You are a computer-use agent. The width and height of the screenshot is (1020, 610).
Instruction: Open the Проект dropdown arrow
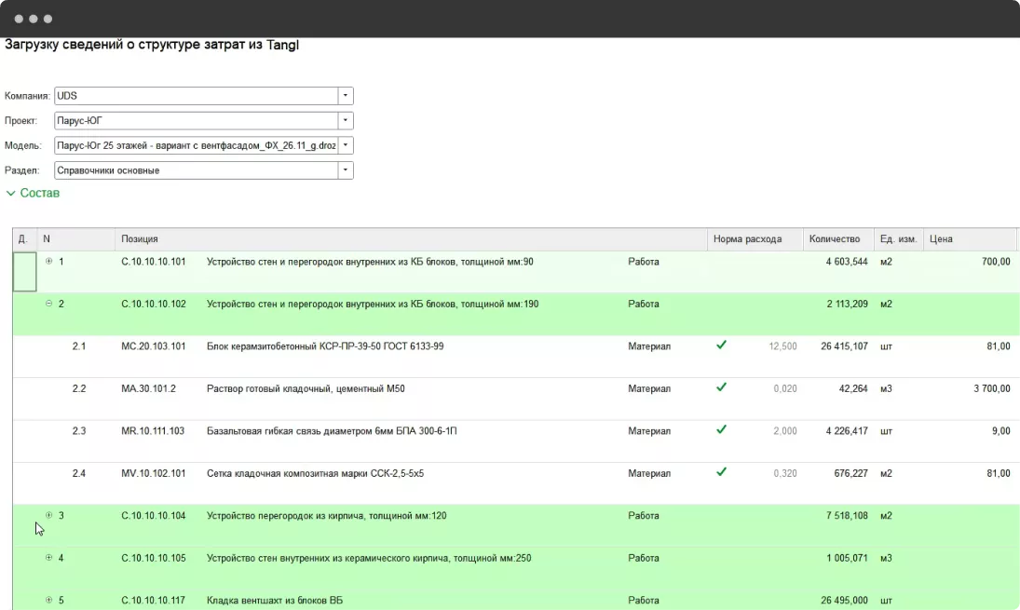(x=346, y=121)
